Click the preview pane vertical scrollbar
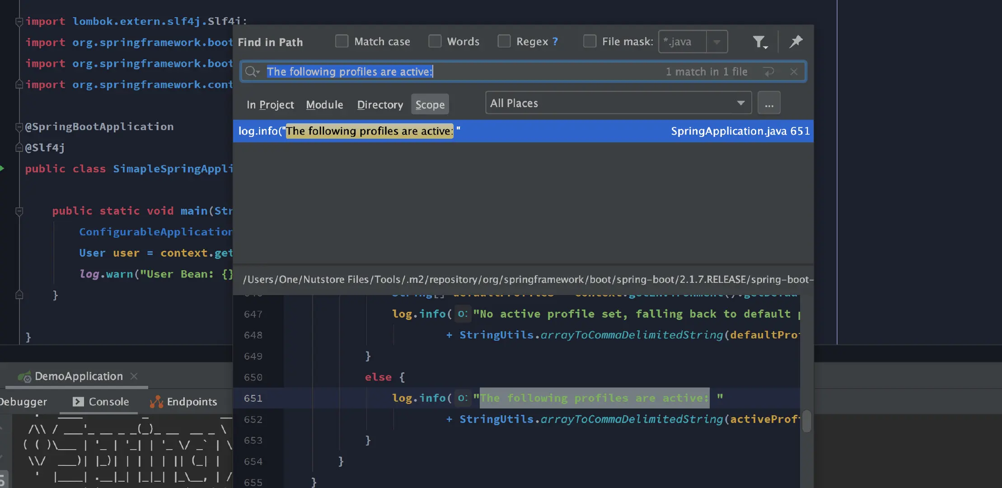 point(807,421)
